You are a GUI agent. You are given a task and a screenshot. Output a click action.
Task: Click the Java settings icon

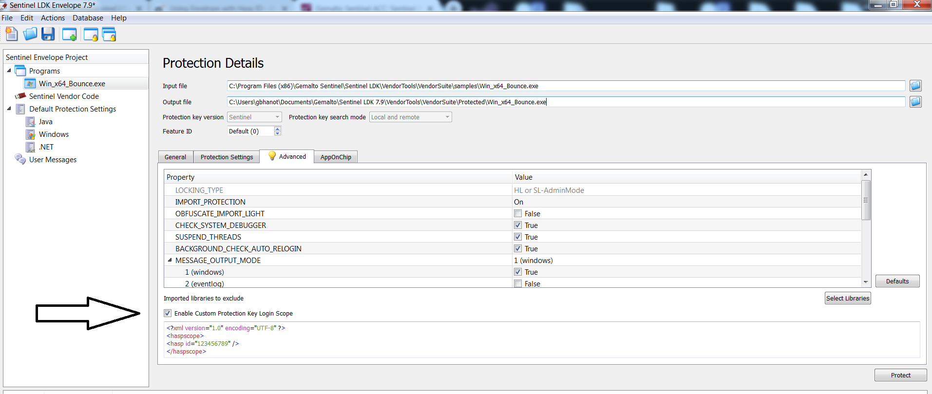click(x=30, y=122)
